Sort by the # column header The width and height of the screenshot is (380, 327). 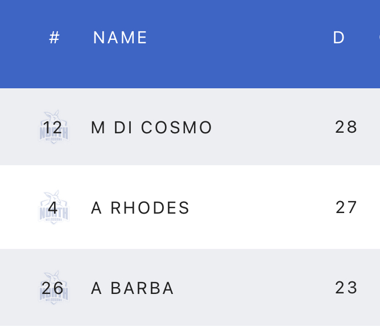click(55, 38)
